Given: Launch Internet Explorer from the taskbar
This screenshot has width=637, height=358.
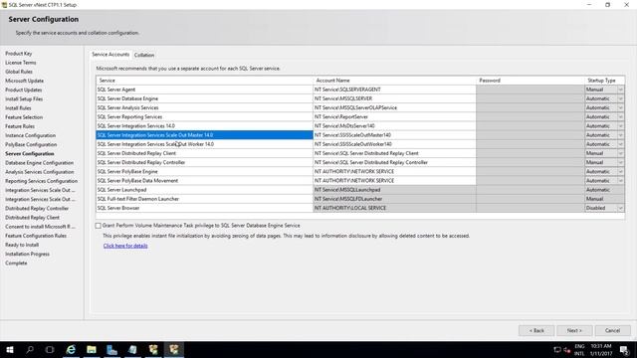Looking at the screenshot, I should (71, 349).
